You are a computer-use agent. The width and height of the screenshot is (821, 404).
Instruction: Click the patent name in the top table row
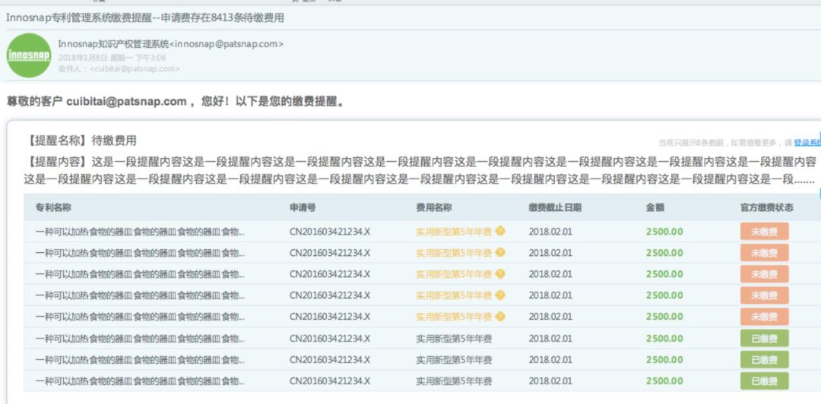140,232
